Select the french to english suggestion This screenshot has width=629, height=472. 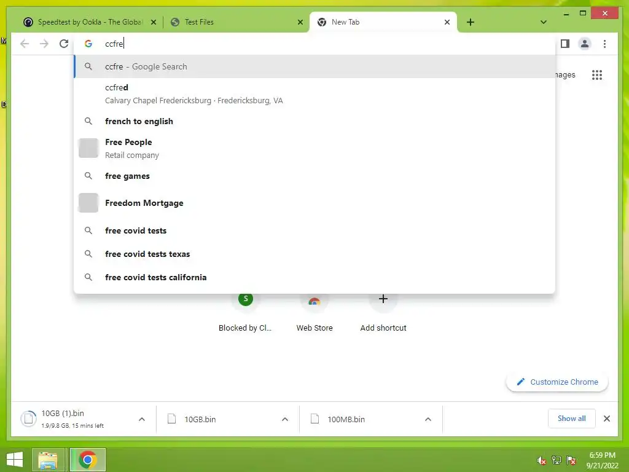tap(314, 121)
